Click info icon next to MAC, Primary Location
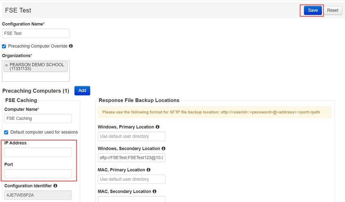The width and height of the screenshot is (345, 202). 149,170
